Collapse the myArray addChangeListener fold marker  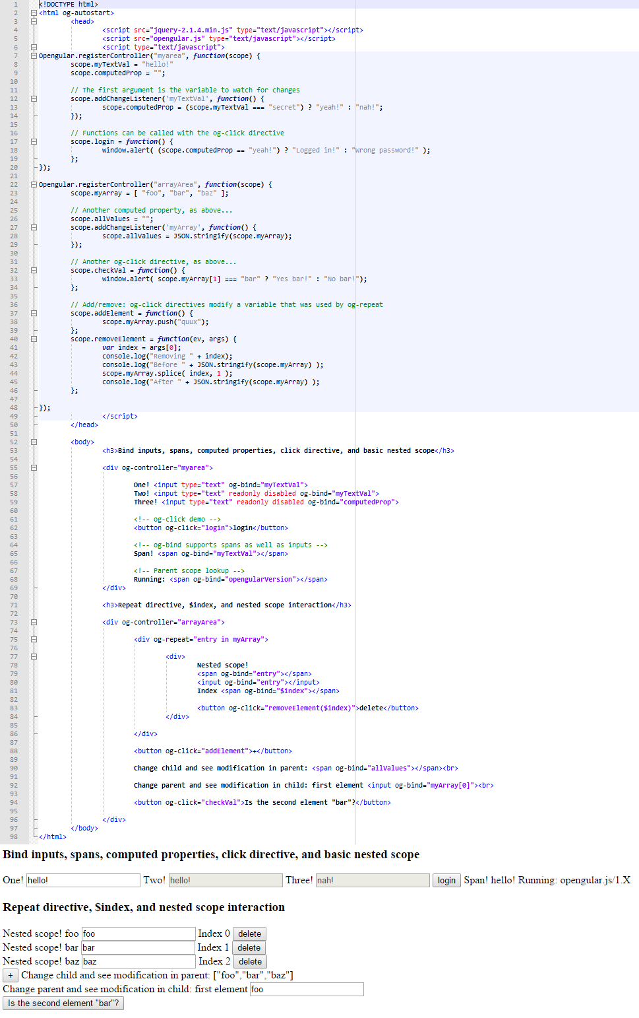click(x=34, y=228)
